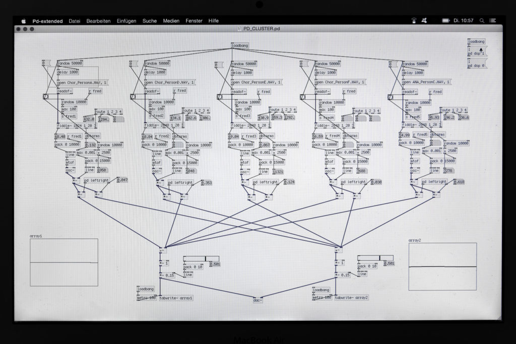
Task: Open the Apple menu
Action: coord(23,21)
